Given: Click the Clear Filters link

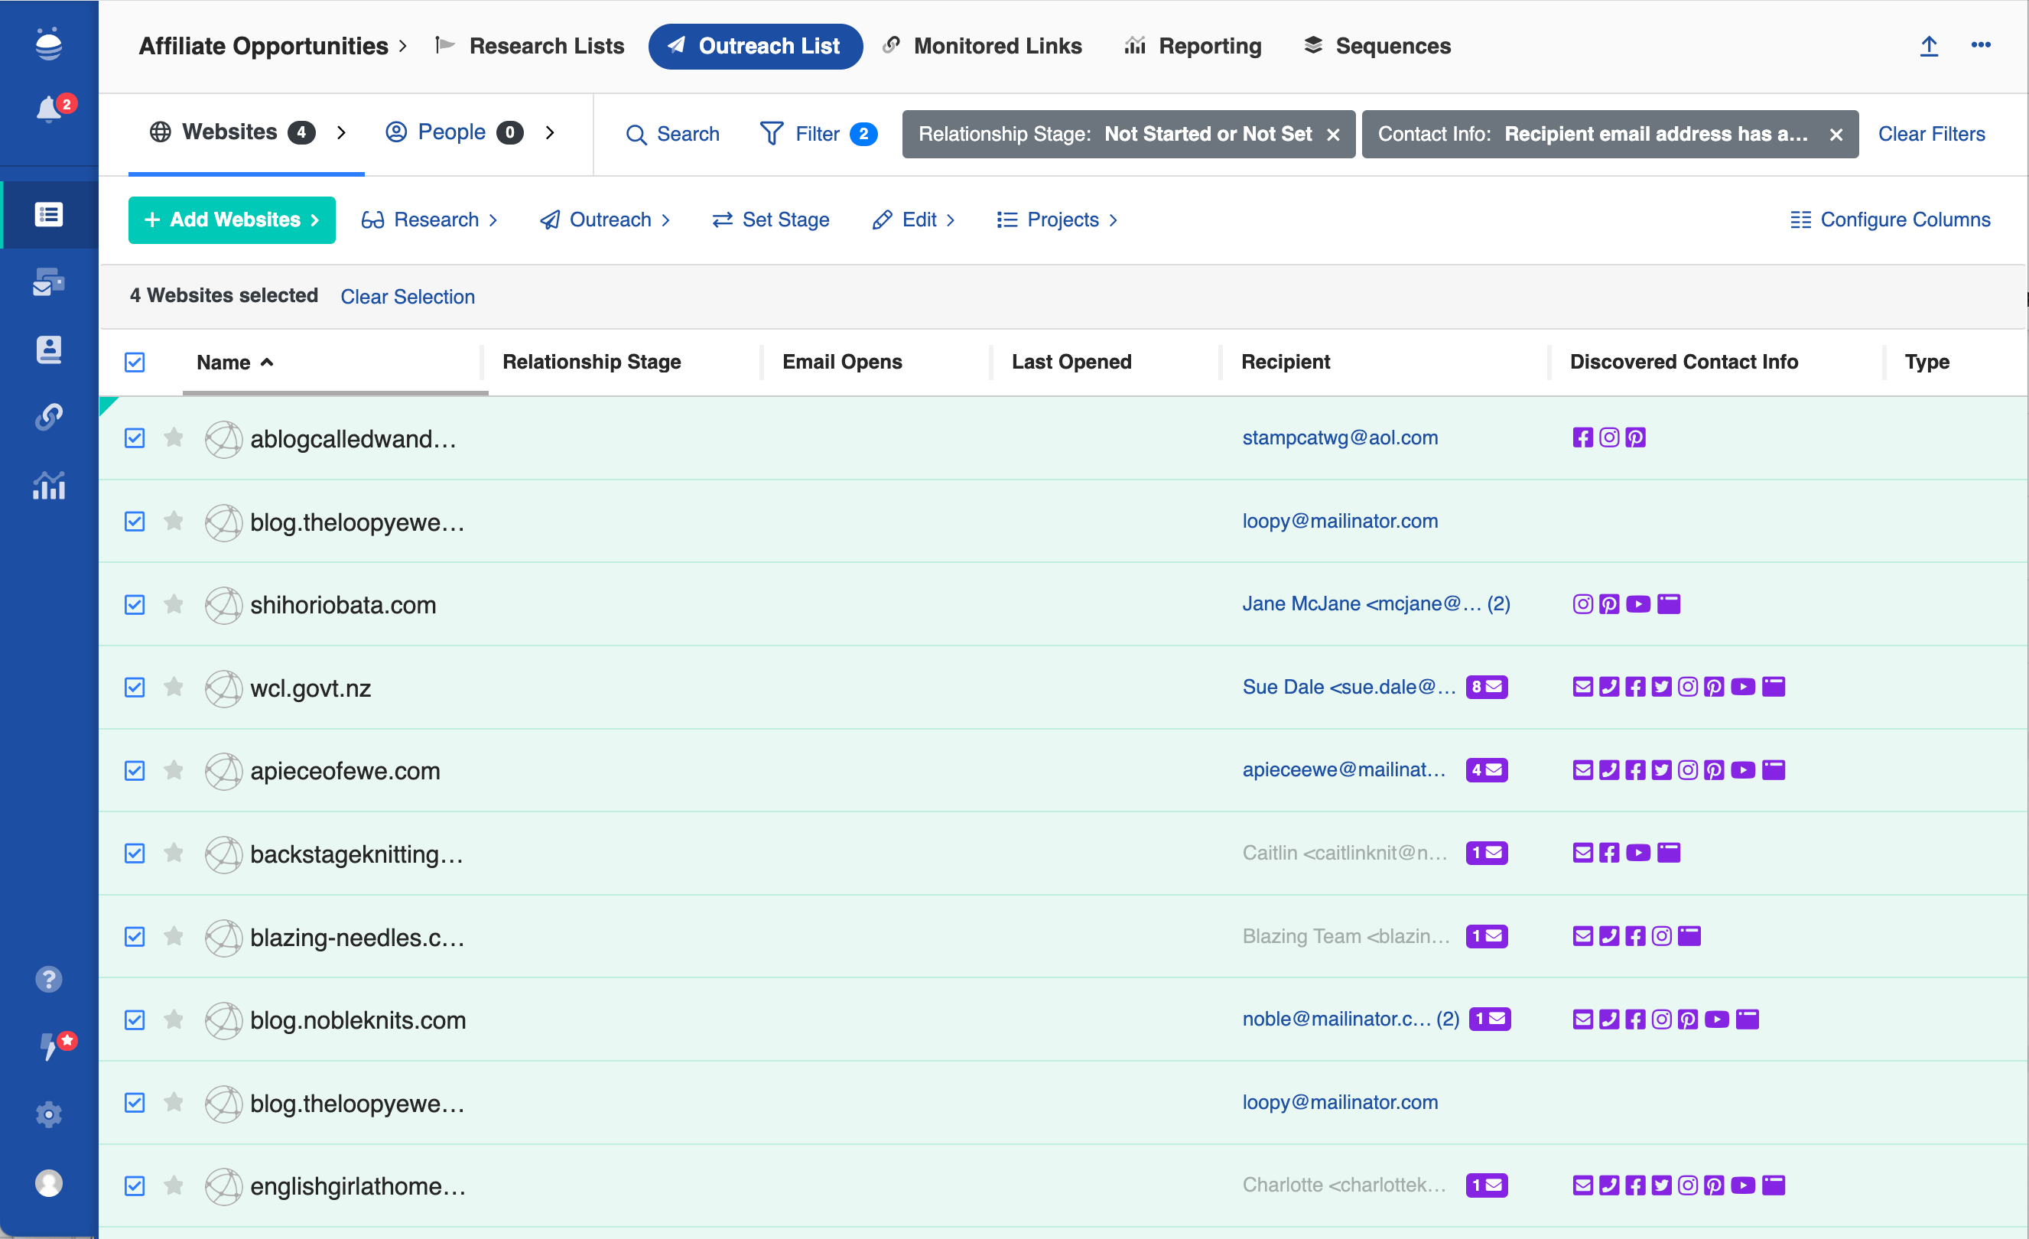Looking at the screenshot, I should pyautogui.click(x=1931, y=134).
